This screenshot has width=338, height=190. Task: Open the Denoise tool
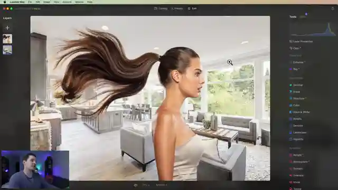[296, 126]
